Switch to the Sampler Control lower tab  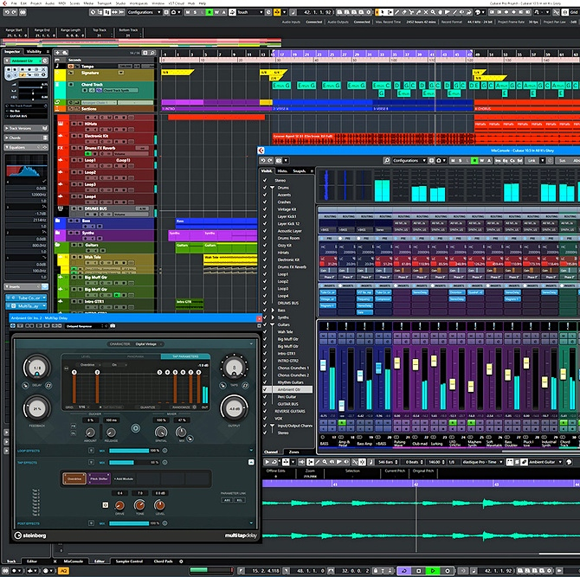tap(129, 561)
